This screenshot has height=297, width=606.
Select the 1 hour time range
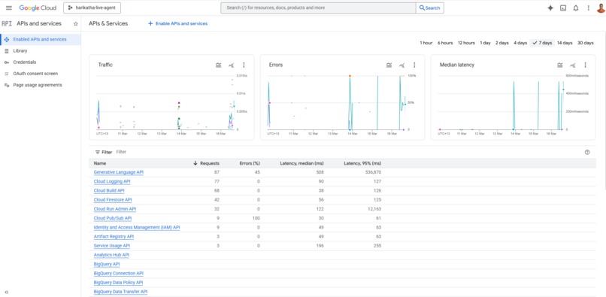426,43
